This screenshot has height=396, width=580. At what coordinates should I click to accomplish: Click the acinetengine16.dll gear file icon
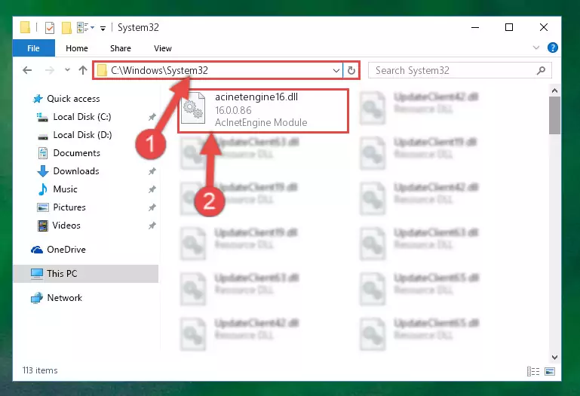[x=193, y=108]
